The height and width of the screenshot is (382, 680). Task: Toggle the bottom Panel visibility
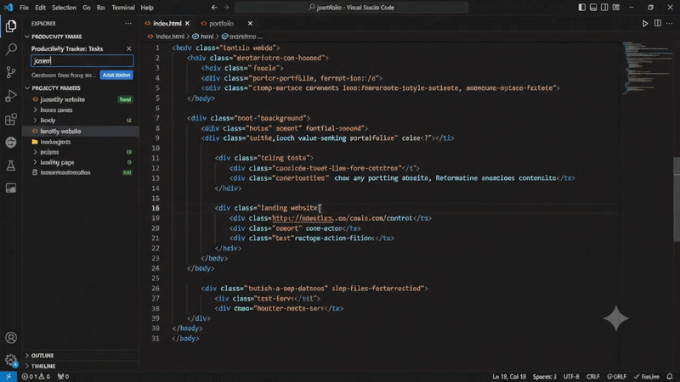pyautogui.click(x=593, y=8)
